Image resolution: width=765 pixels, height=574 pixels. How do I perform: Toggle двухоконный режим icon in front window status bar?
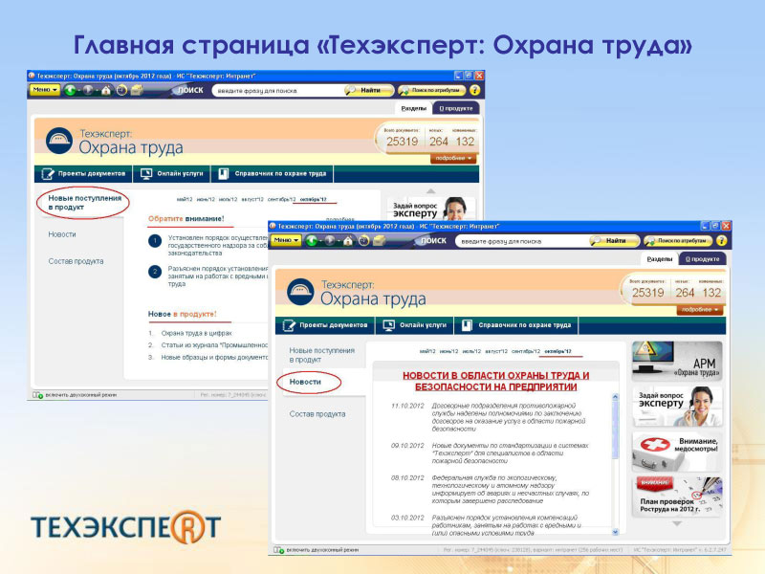coord(279,550)
